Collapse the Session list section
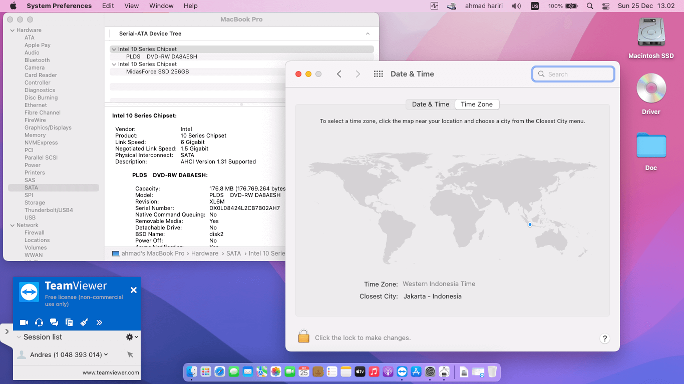The height and width of the screenshot is (384, 684). (x=19, y=337)
